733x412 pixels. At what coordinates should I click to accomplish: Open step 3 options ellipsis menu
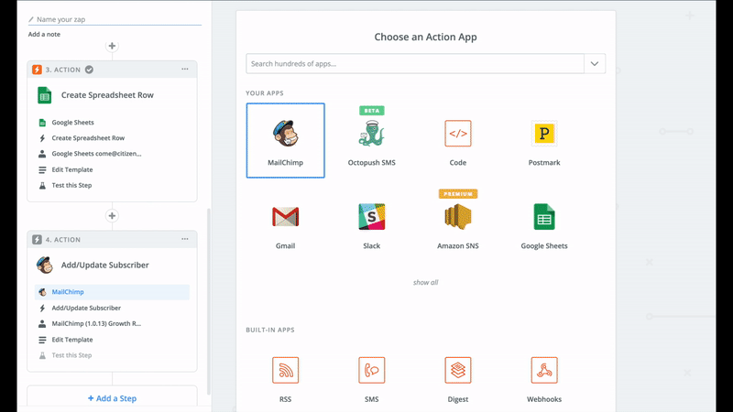click(x=185, y=70)
